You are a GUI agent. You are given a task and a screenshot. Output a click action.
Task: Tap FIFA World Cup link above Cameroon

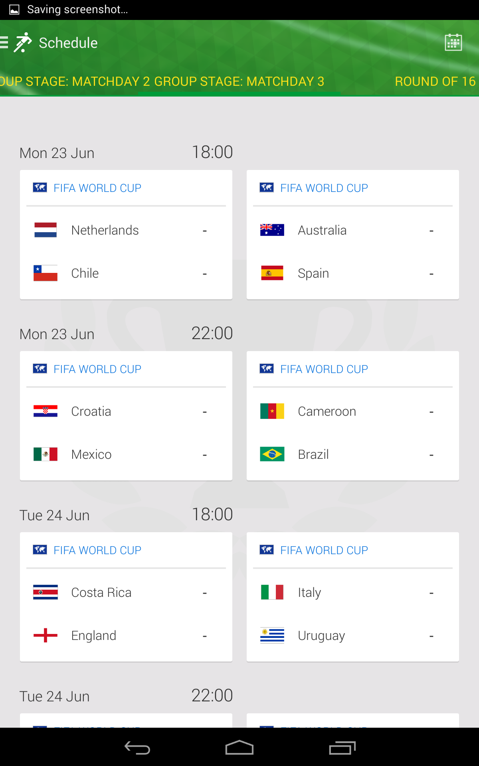(x=324, y=369)
